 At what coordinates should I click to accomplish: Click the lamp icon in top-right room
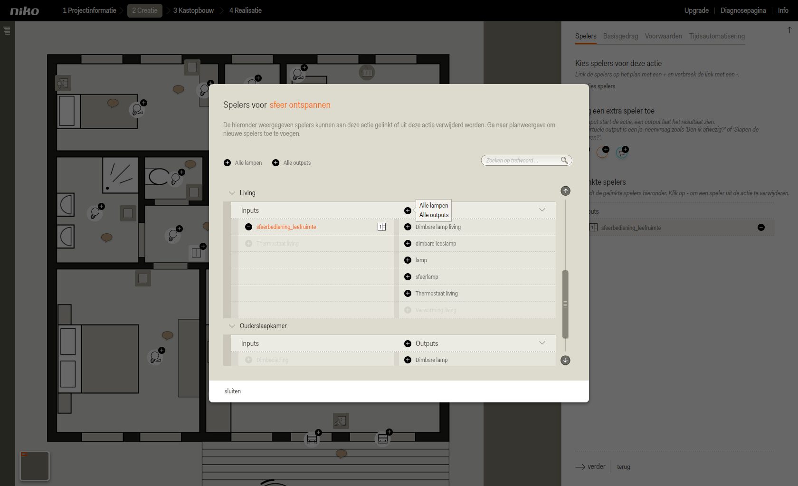[x=298, y=74]
